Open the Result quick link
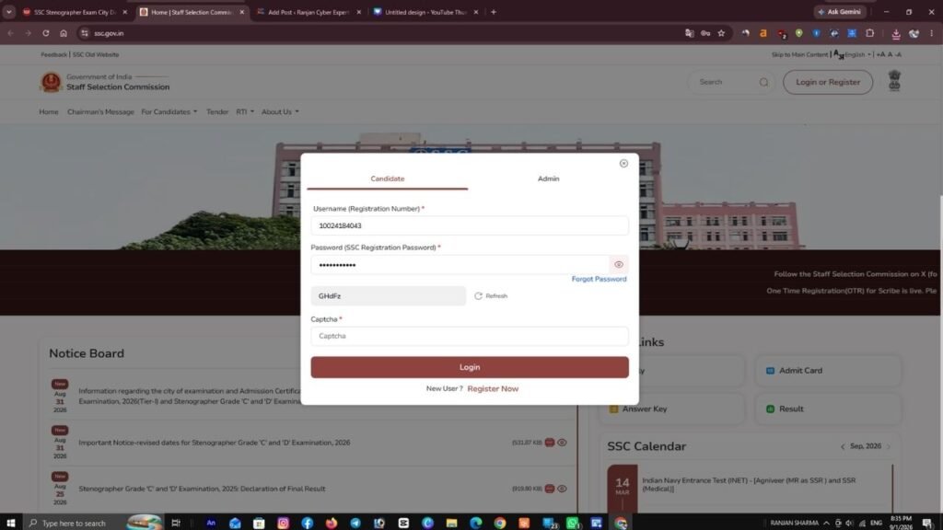943x530 pixels. [828, 409]
